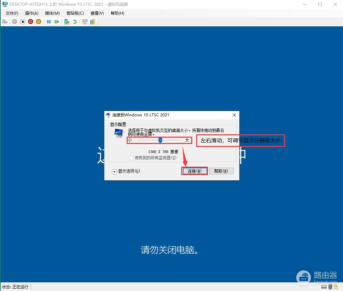343x291 pixels.
Task: Click the orange Save state icon
Action: [38, 22]
